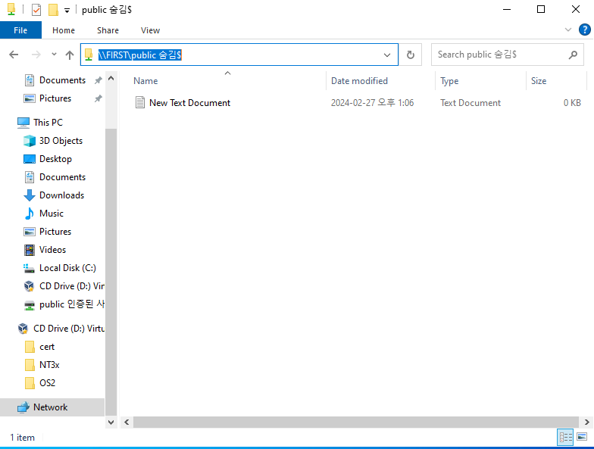Viewport: 594px width, 449px height.
Task: Switch to Large icons view layout
Action: (x=582, y=438)
